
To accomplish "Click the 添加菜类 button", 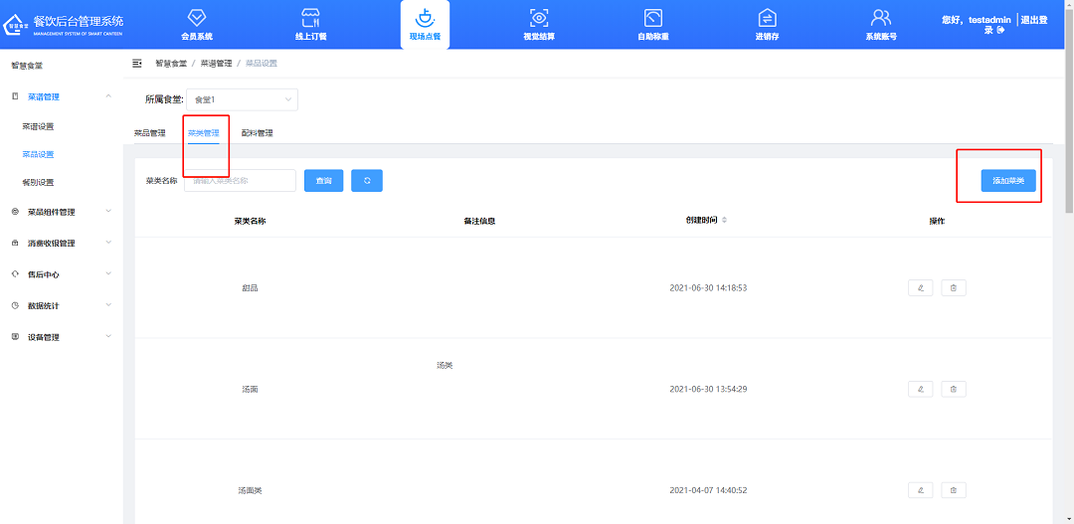I will [x=1008, y=181].
